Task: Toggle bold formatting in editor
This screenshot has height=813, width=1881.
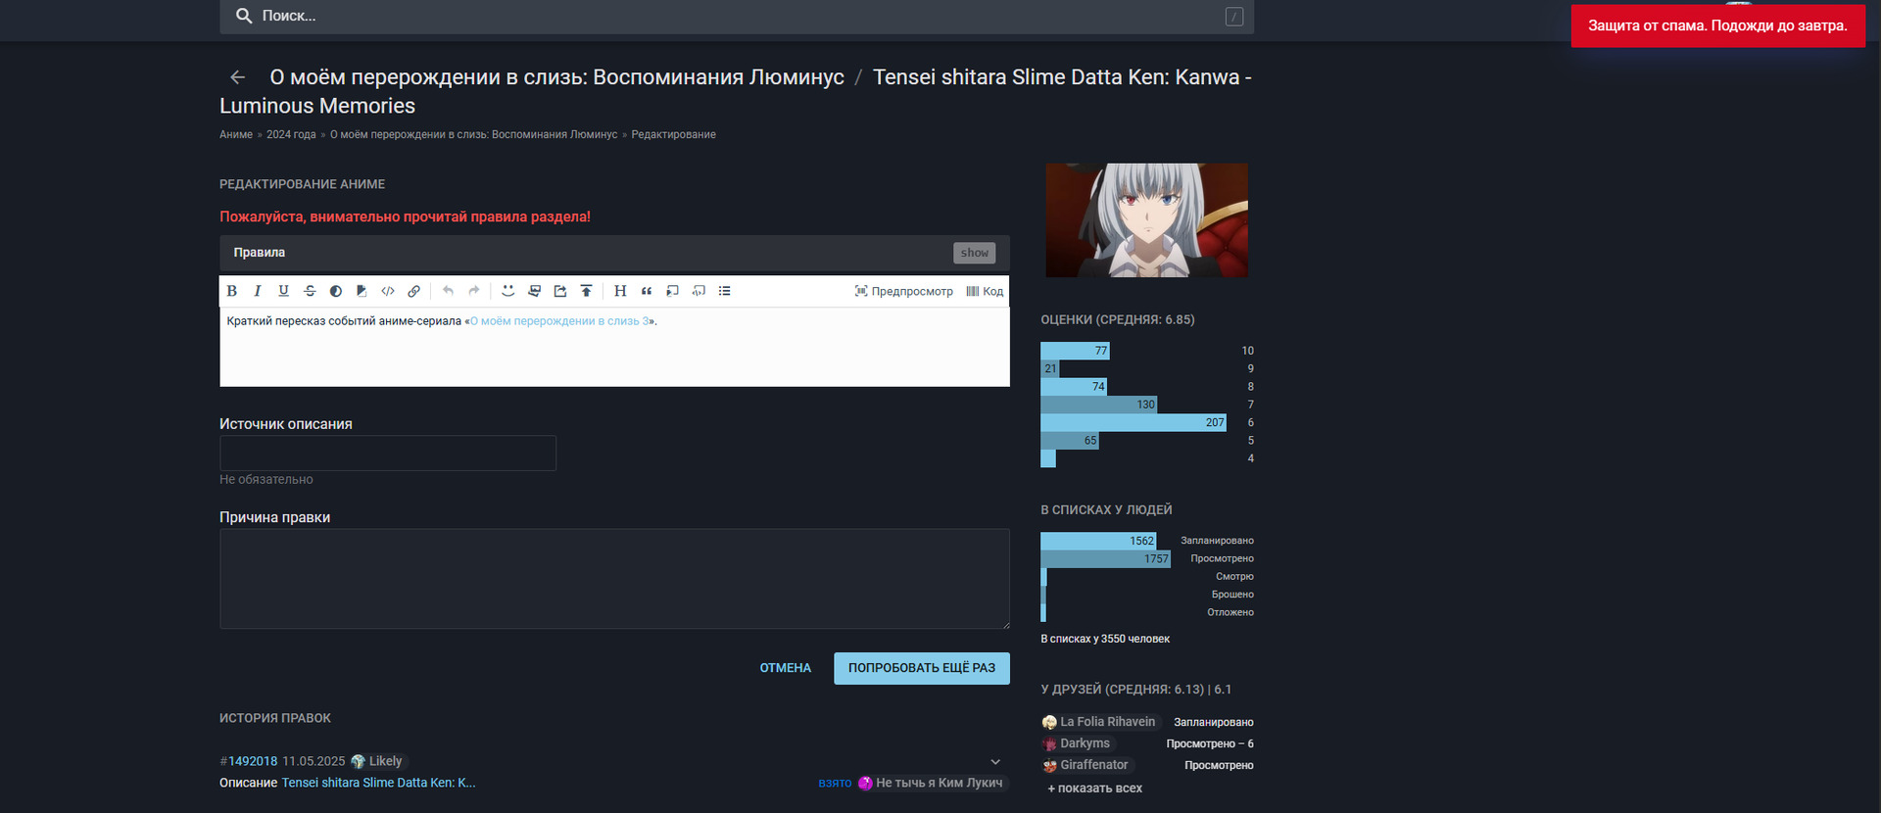Action: 232,291
